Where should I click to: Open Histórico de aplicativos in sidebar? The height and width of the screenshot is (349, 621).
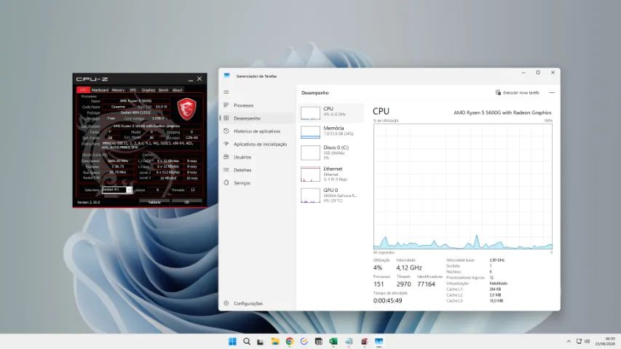click(x=258, y=131)
